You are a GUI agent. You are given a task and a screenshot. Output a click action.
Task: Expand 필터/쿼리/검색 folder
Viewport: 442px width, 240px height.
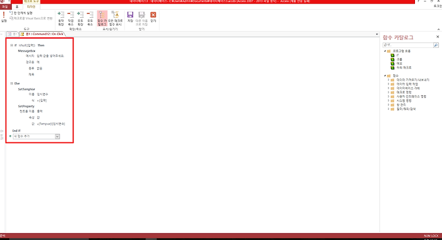click(389, 109)
